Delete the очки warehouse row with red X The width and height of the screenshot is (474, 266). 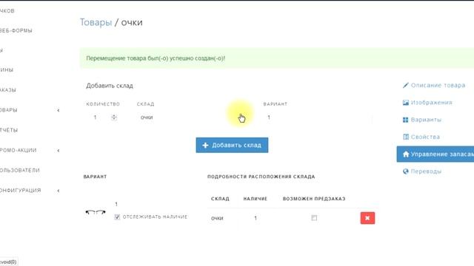click(x=367, y=218)
